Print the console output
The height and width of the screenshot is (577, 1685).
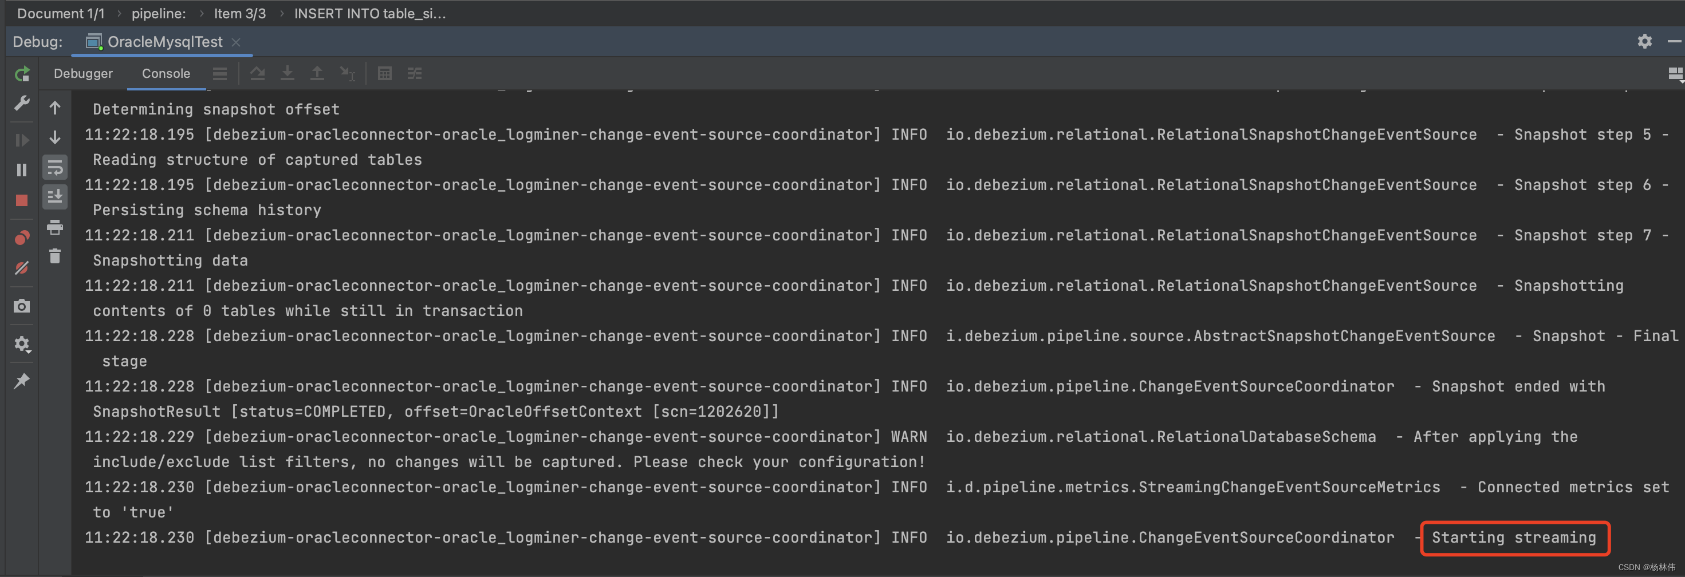coord(55,227)
